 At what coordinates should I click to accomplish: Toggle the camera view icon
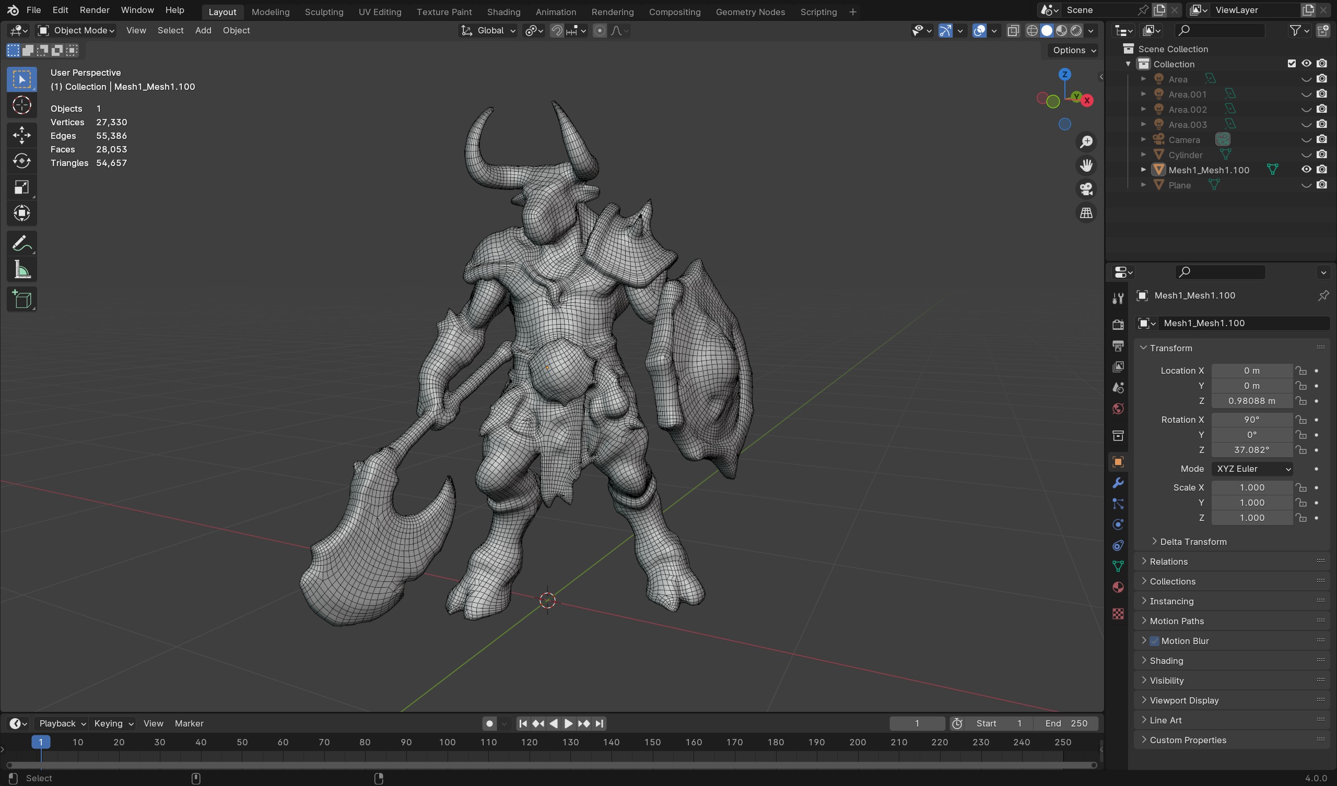coord(1086,189)
